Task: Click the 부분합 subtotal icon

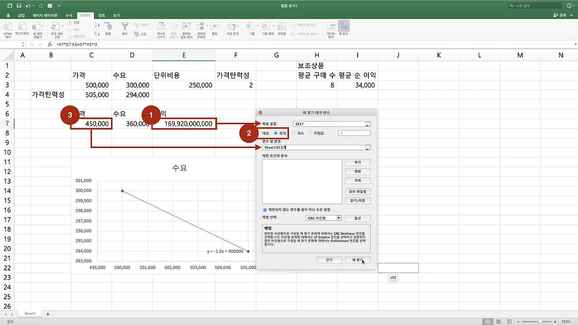Action: [282, 27]
